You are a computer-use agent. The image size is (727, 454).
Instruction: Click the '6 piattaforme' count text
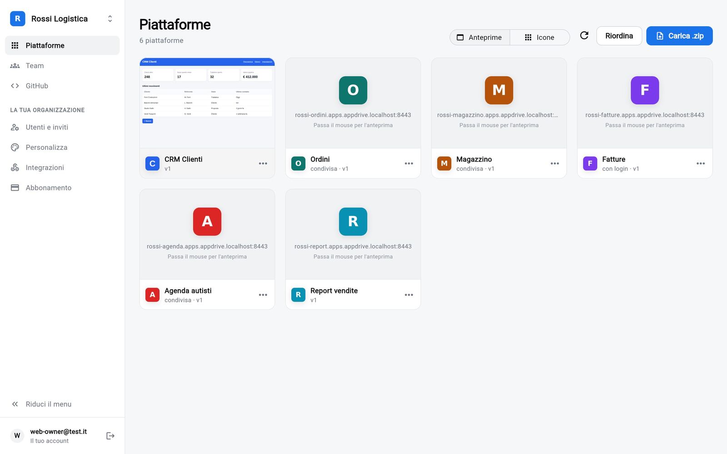click(161, 40)
